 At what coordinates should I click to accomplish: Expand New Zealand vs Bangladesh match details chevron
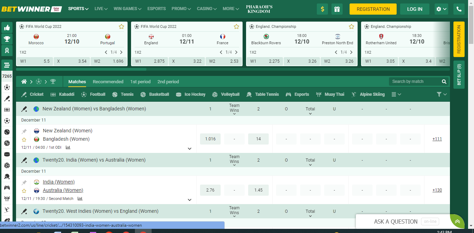(x=190, y=149)
